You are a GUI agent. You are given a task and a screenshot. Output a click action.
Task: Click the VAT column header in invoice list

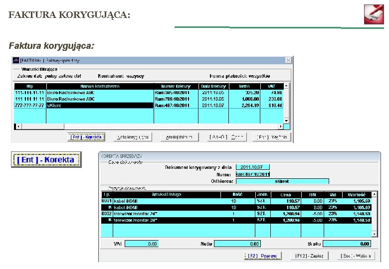click(x=272, y=86)
